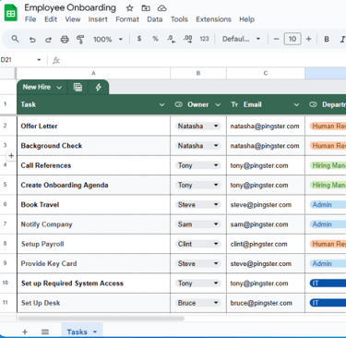The width and height of the screenshot is (346, 338).
Task: Open the View menu
Action: click(x=73, y=19)
